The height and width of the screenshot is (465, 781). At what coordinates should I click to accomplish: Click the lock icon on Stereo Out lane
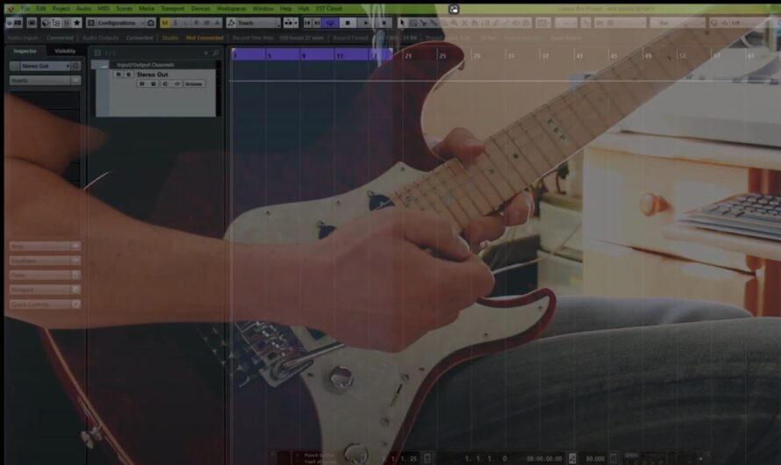tap(165, 83)
